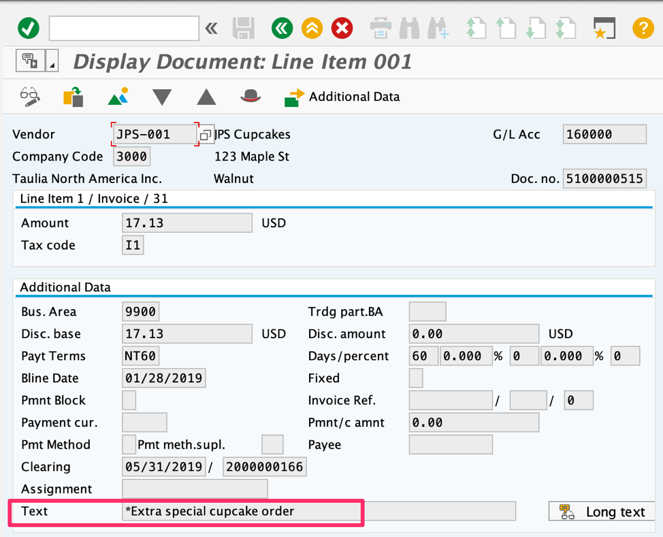Click the 'JPS Cupcakes' vendor name text
Screen dimensions: 663x537
(253, 135)
